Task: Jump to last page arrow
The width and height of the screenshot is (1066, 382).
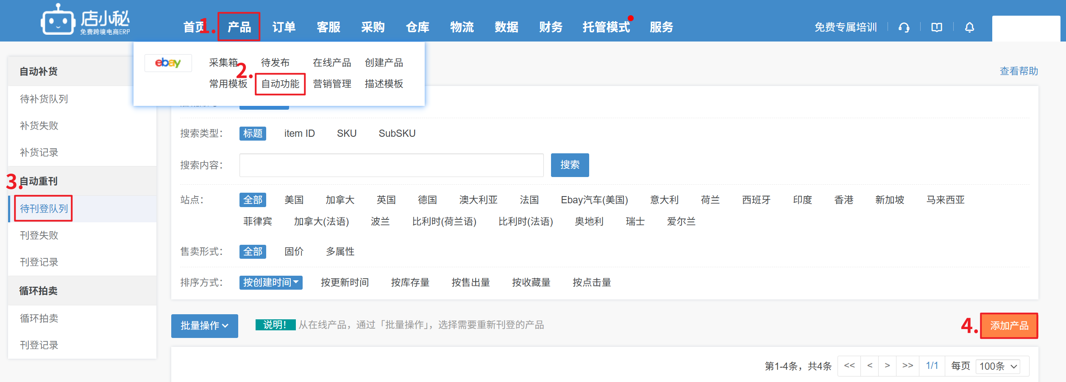Action: 907,366
